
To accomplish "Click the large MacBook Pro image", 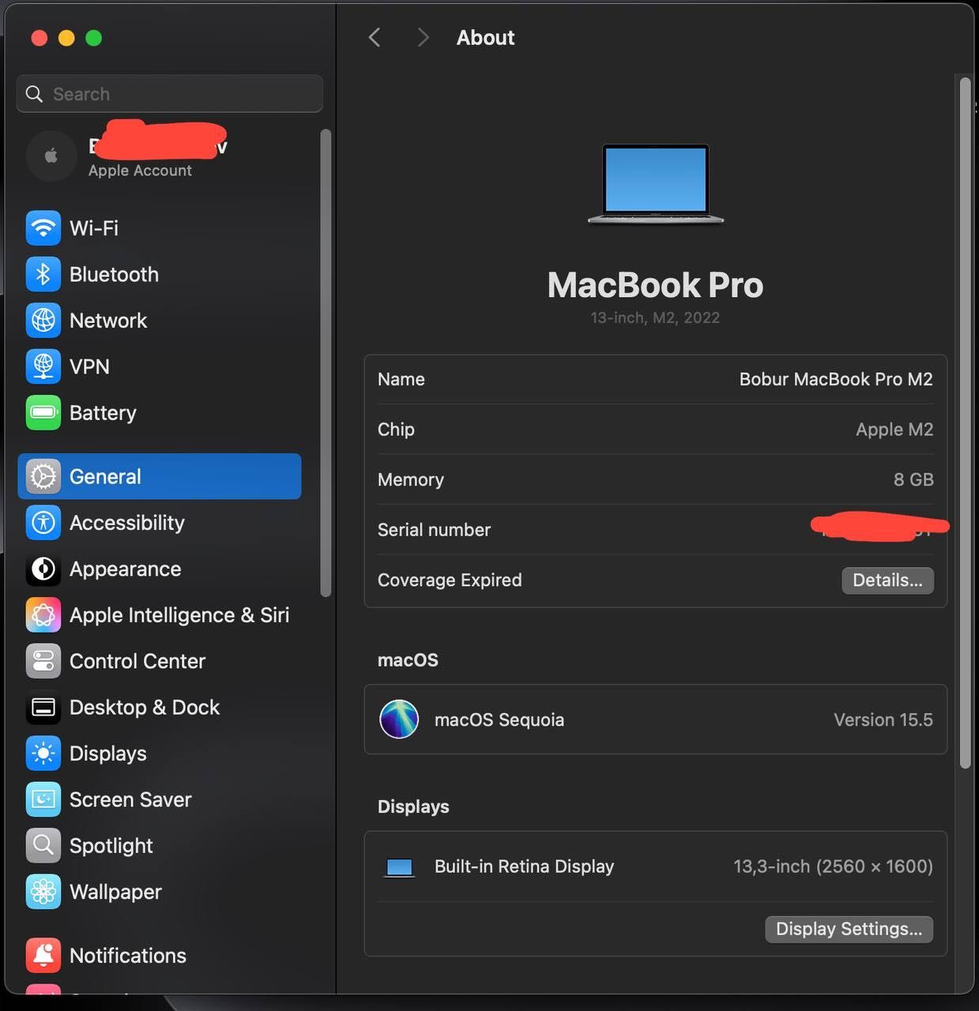I will point(656,184).
